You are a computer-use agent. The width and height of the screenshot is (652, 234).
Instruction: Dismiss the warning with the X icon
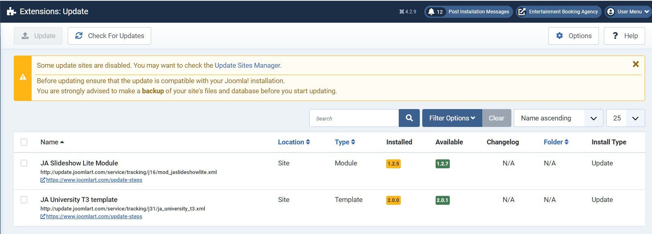pos(635,64)
